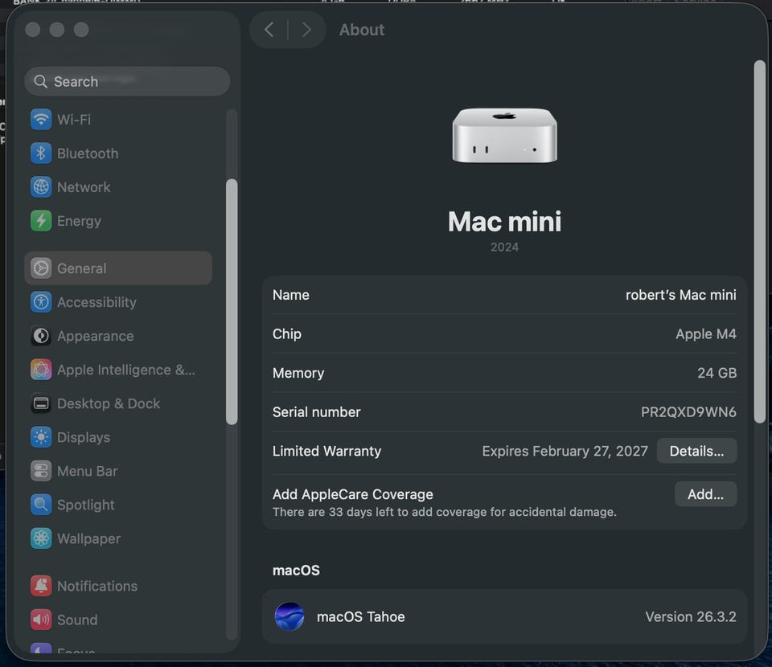Click the "33 days left" coverage note
The width and height of the screenshot is (772, 667).
tap(445, 512)
